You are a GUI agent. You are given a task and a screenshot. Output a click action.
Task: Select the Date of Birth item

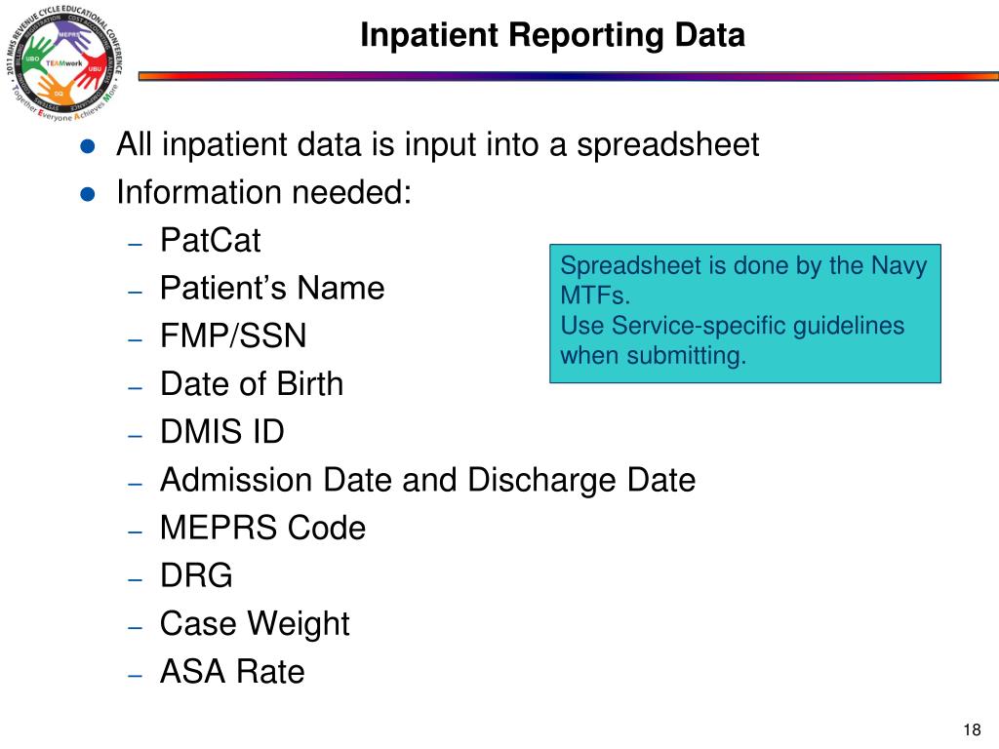coord(252,384)
